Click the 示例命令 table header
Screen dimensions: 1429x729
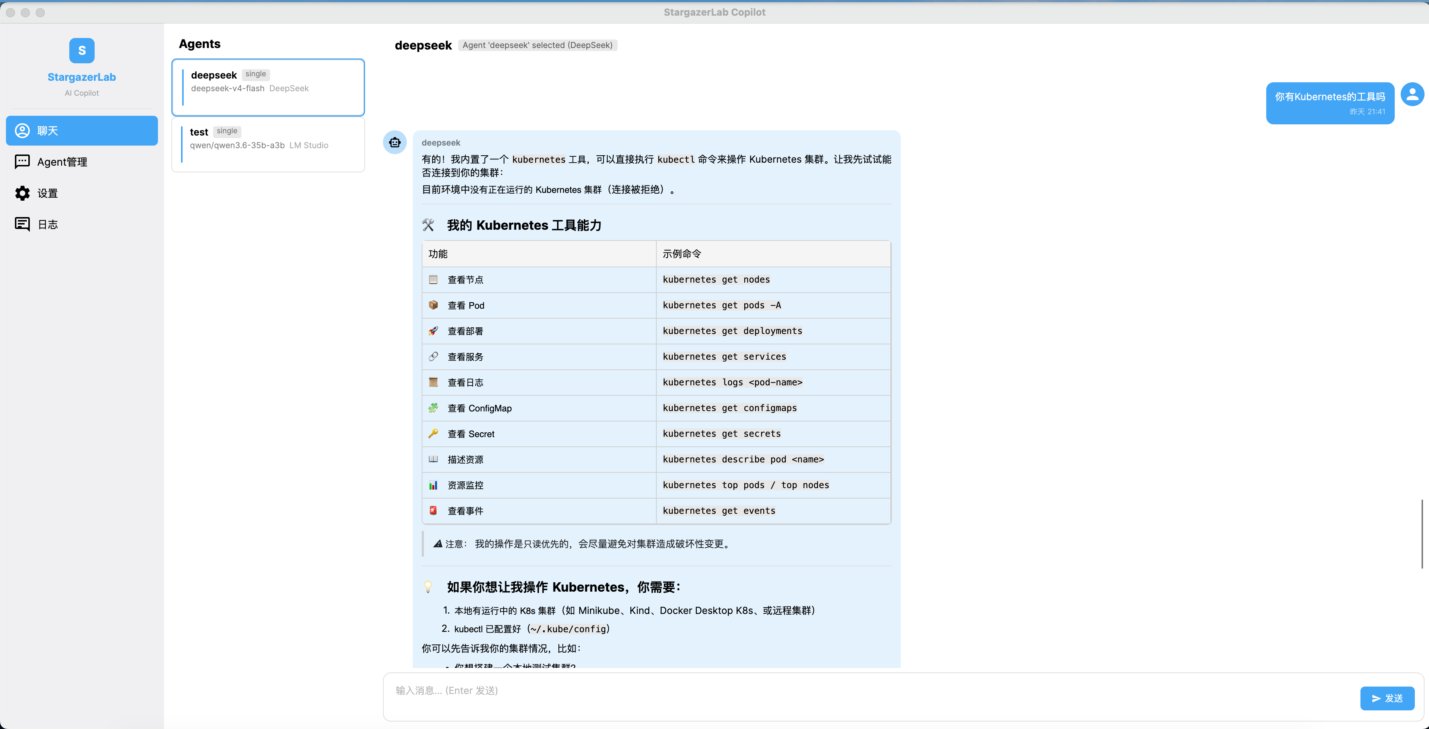point(773,254)
